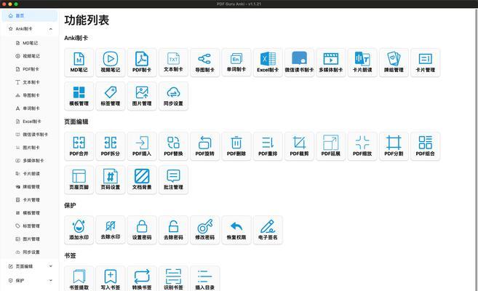Open the MD笔记 card tool

pos(79,63)
